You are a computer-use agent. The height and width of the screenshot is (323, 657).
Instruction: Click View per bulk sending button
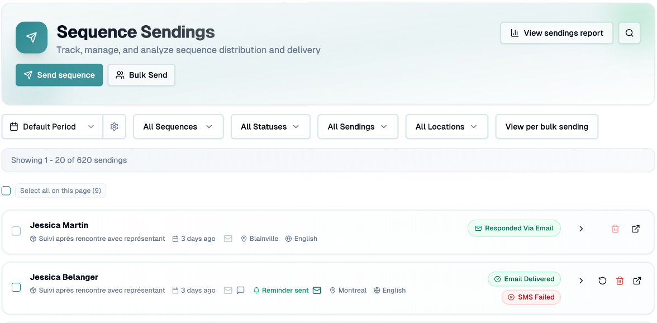pos(547,126)
